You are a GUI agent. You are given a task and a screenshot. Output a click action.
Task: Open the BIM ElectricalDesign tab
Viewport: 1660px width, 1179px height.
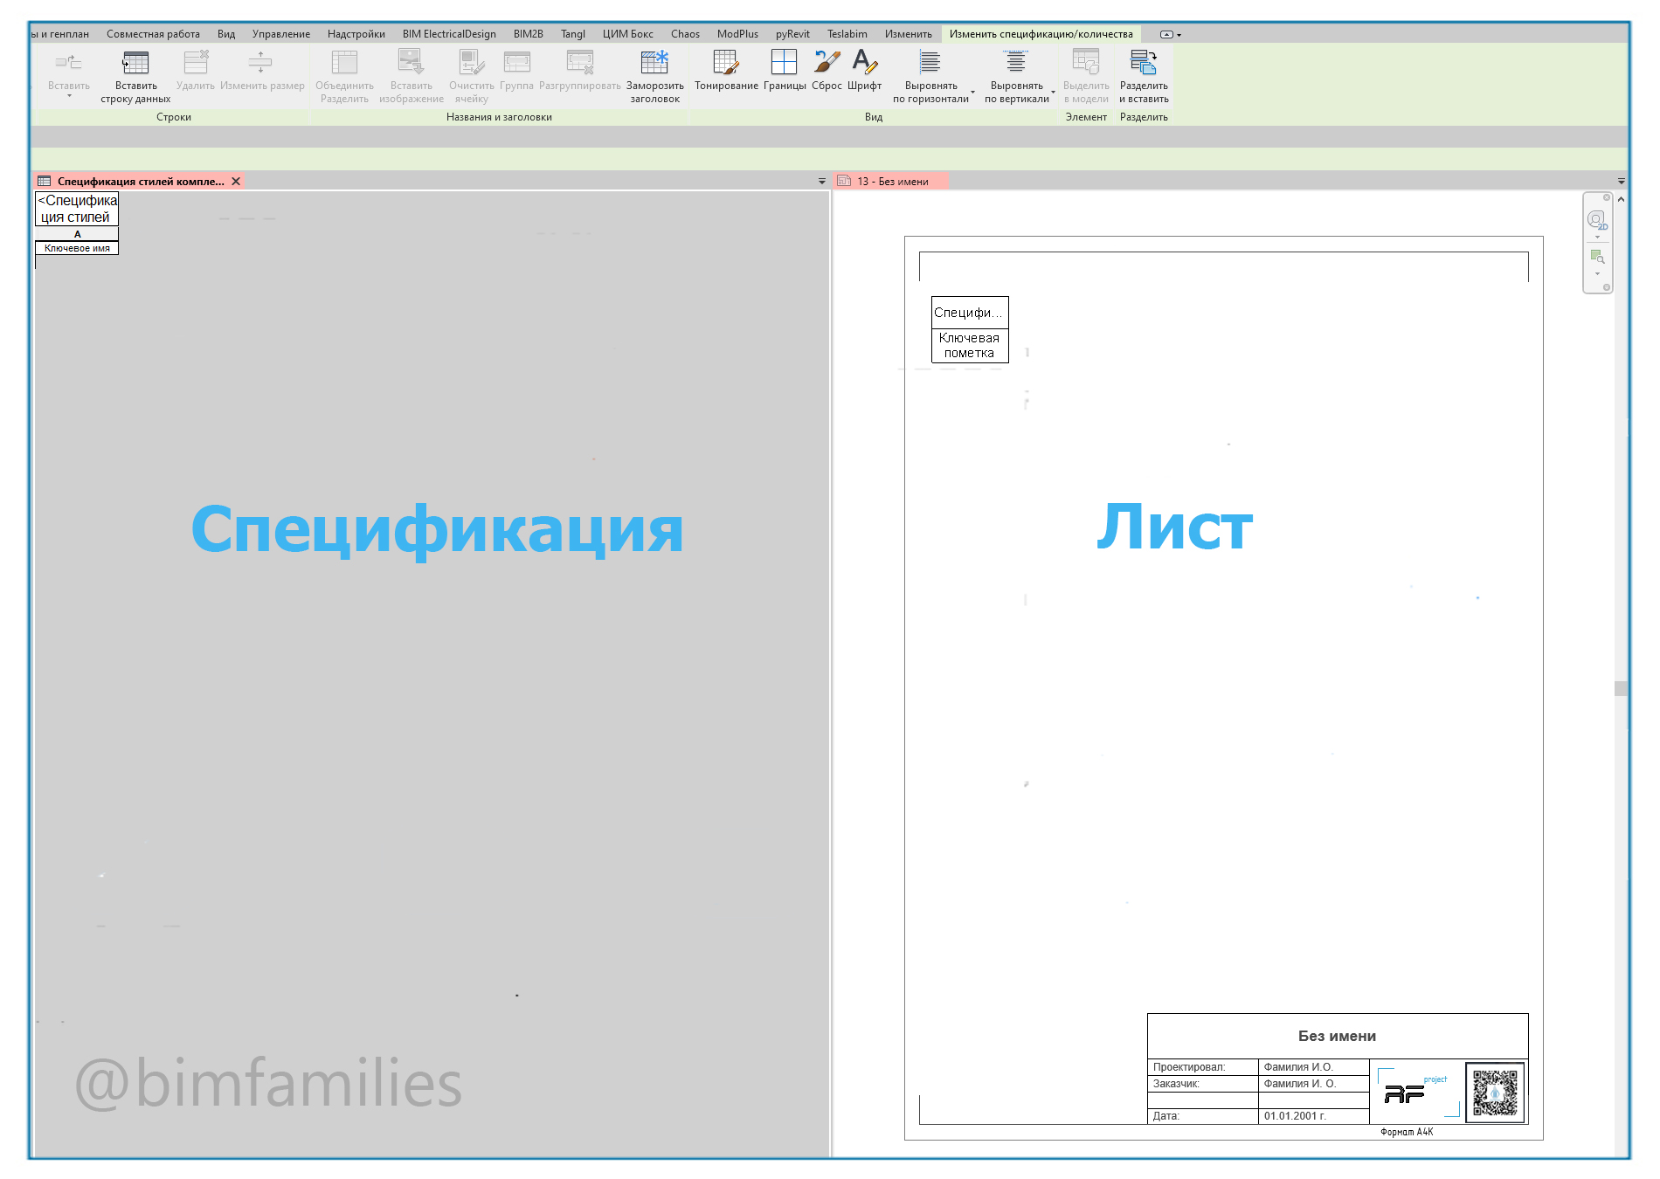click(x=449, y=34)
